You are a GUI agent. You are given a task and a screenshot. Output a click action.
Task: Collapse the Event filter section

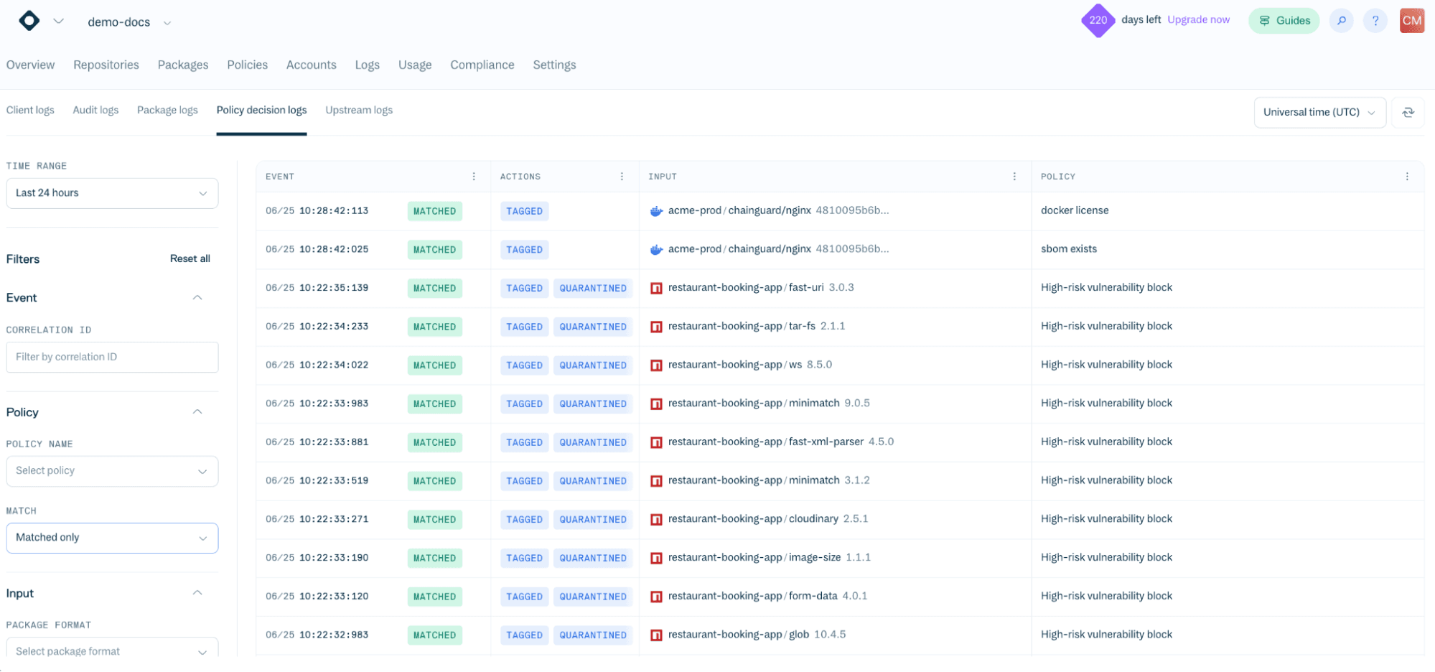197,297
